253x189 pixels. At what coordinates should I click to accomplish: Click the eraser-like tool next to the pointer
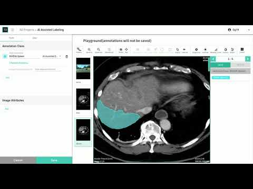click(x=184, y=50)
